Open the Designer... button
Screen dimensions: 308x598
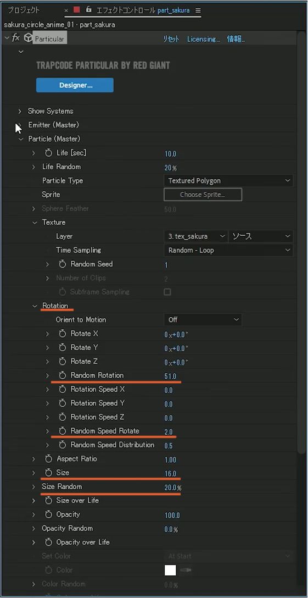pyautogui.click(x=75, y=85)
